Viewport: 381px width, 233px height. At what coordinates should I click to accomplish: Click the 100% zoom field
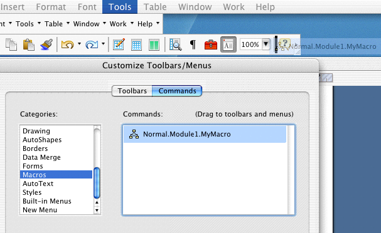250,44
